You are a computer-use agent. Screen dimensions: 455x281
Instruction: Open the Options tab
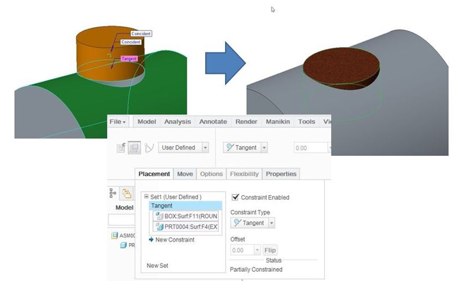[211, 174]
